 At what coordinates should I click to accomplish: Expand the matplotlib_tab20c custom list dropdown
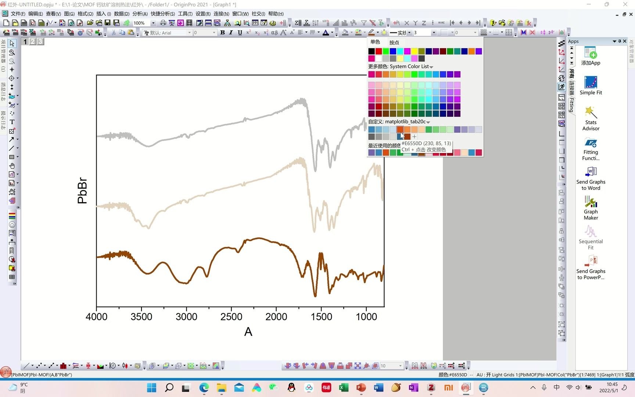(x=428, y=122)
